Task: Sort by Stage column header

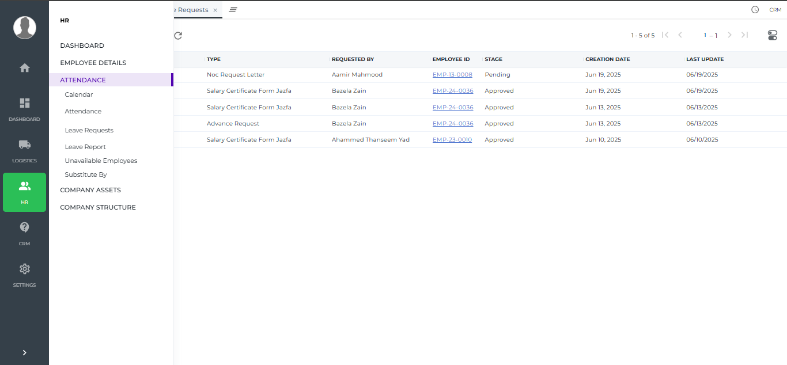Action: tap(494, 59)
